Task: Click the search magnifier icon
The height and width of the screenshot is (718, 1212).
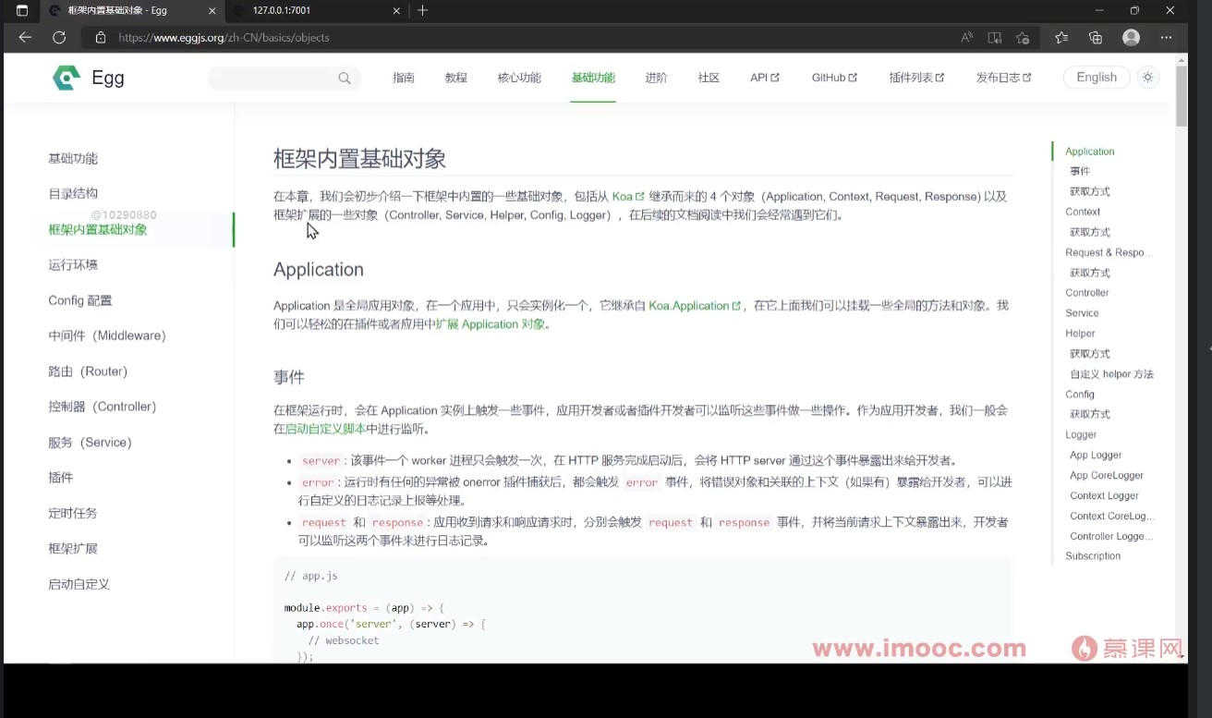Action: 345,79
